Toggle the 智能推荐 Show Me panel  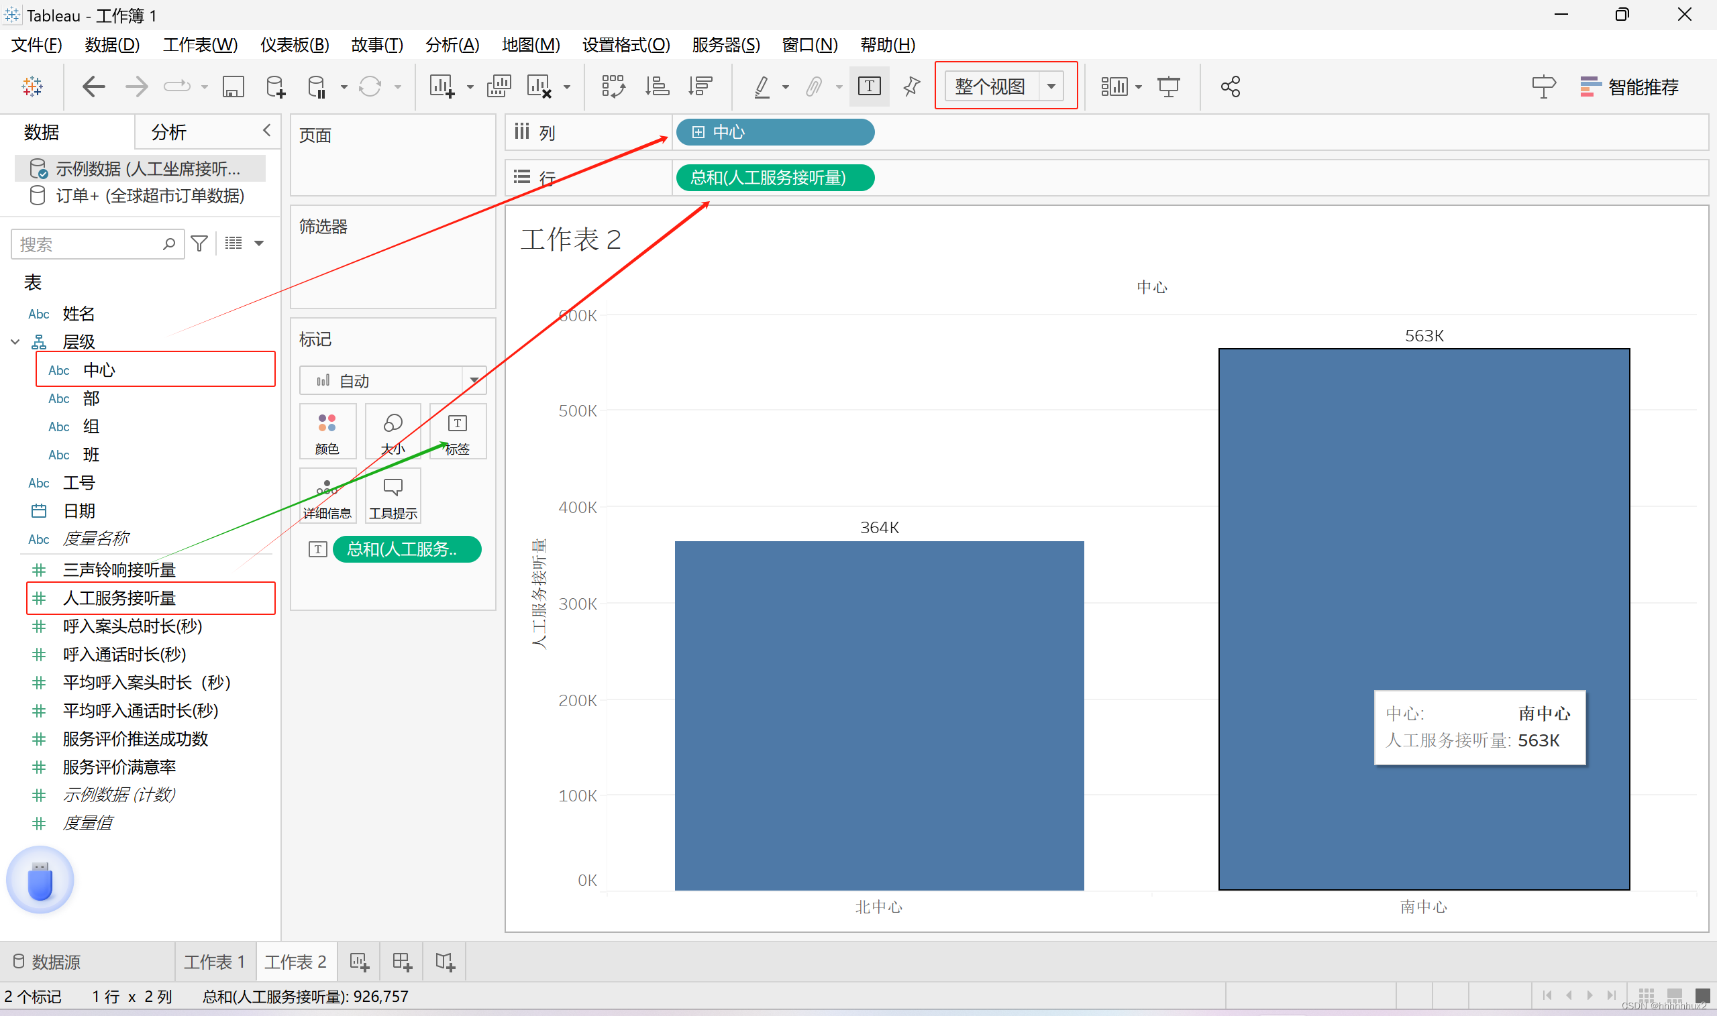(x=1629, y=87)
